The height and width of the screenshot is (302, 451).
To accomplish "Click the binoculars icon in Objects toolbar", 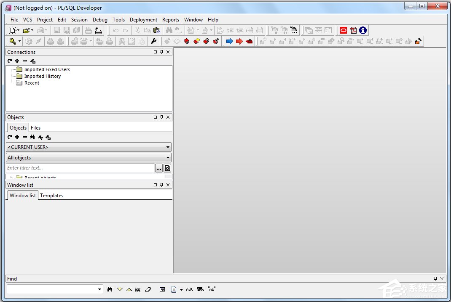I will point(32,137).
